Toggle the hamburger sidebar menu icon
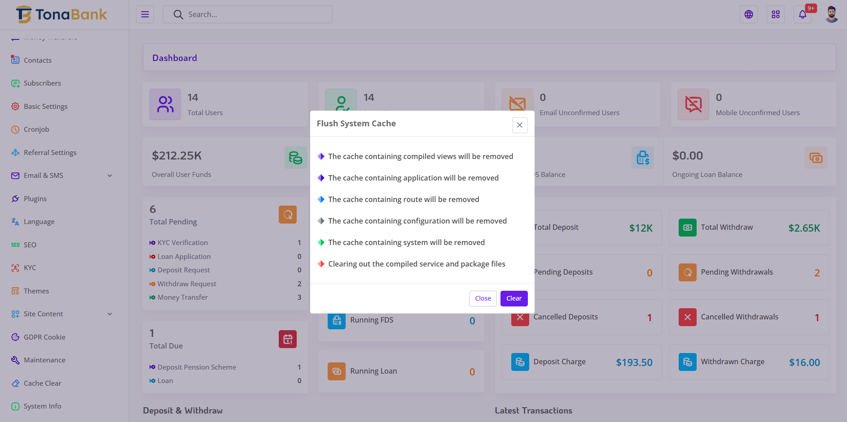 [x=145, y=14]
